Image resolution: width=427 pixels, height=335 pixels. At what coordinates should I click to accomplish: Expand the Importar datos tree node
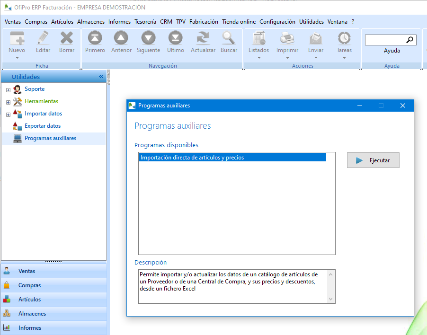[8, 114]
